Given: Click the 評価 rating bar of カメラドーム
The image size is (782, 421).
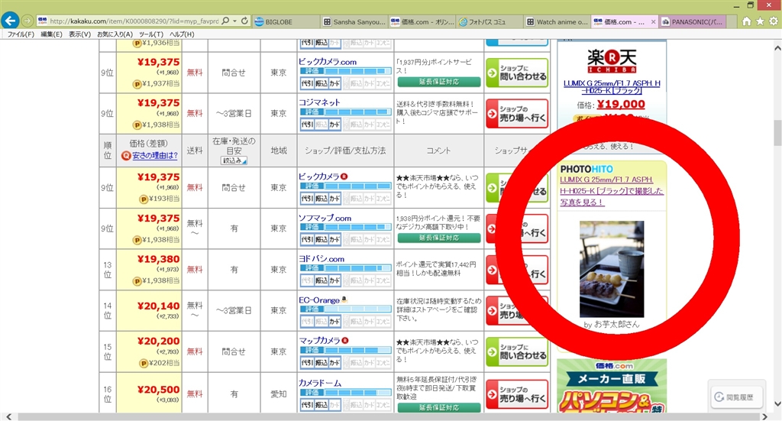Looking at the screenshot, I should 345,393.
